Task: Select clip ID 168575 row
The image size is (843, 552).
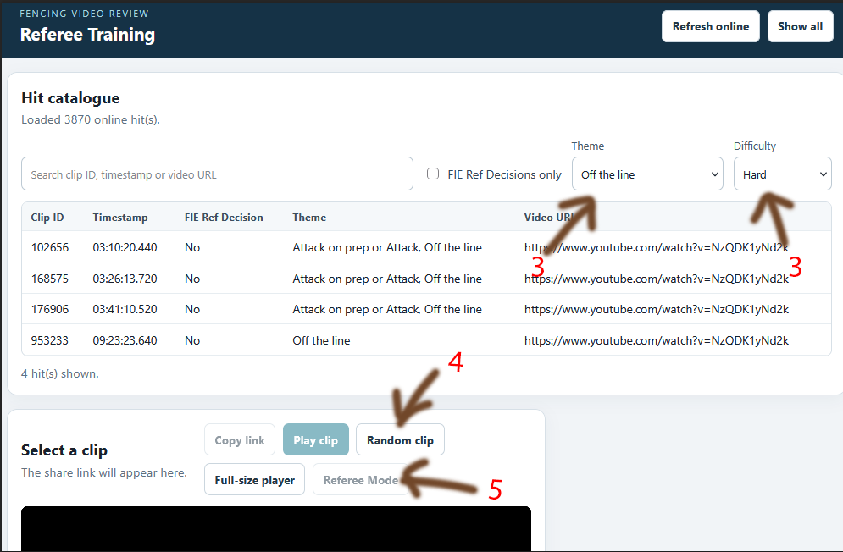Action: point(426,279)
